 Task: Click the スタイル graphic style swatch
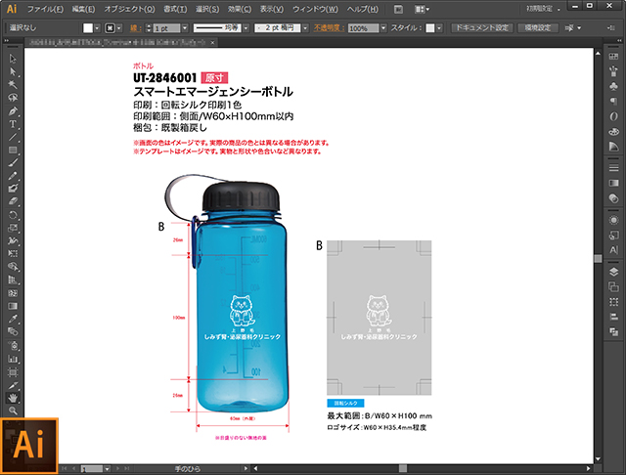pyautogui.click(x=430, y=28)
